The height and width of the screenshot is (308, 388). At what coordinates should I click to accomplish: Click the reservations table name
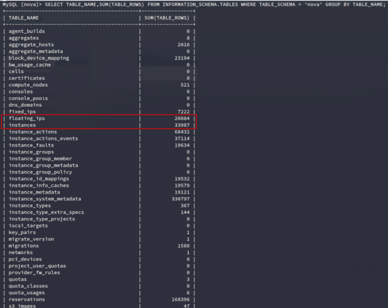click(27, 299)
